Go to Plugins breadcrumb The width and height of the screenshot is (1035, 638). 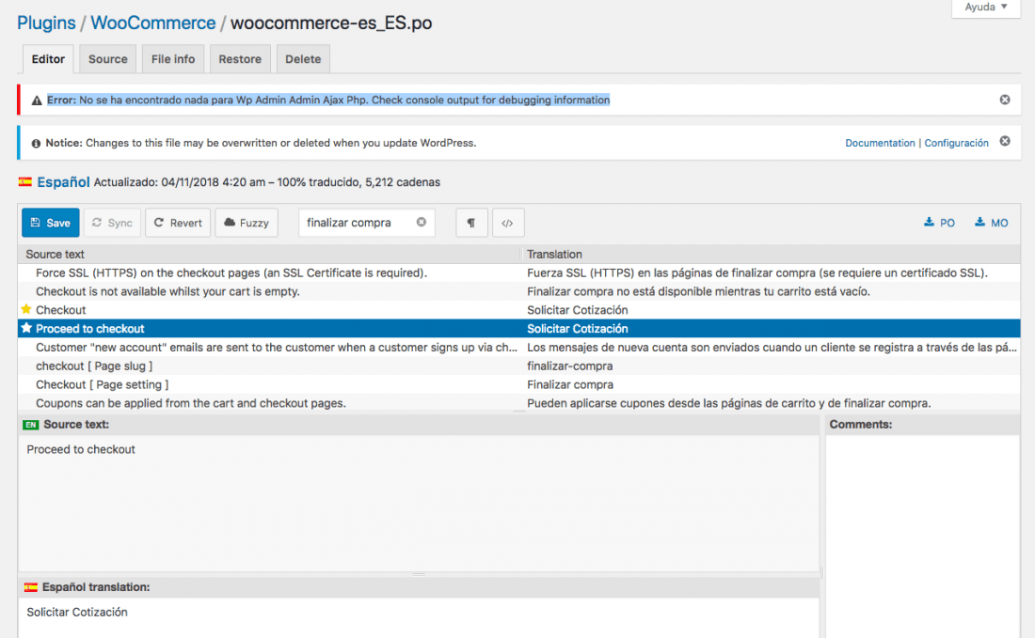pos(46,23)
